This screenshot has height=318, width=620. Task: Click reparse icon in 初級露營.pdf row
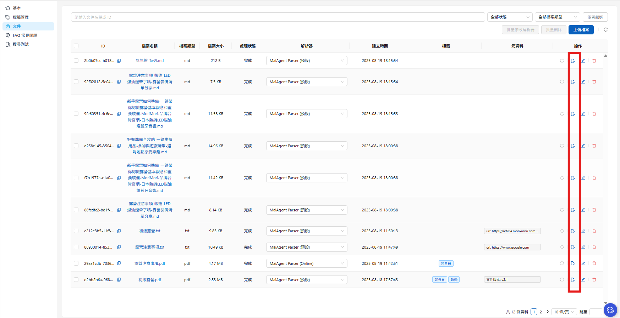point(562,280)
